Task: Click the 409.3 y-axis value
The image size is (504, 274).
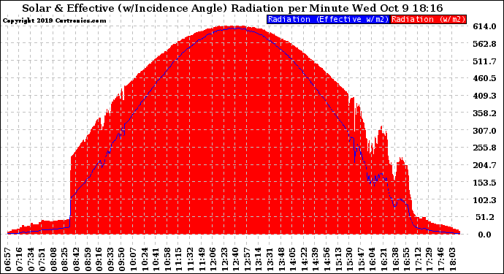Action: 484,96
